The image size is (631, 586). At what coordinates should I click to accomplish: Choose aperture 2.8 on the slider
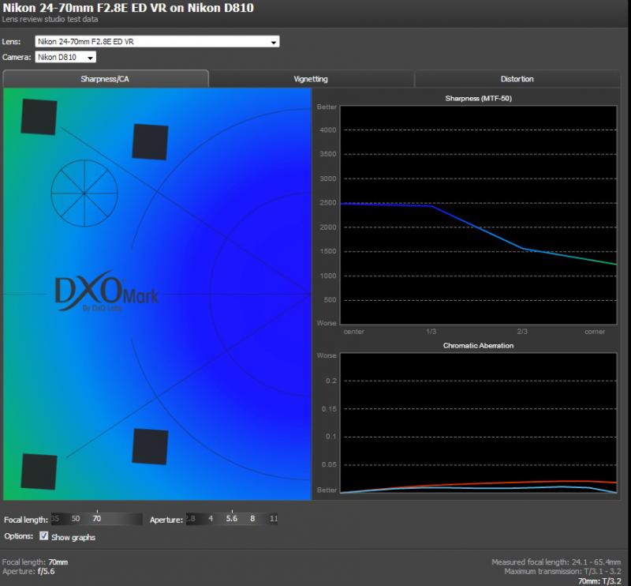191,519
